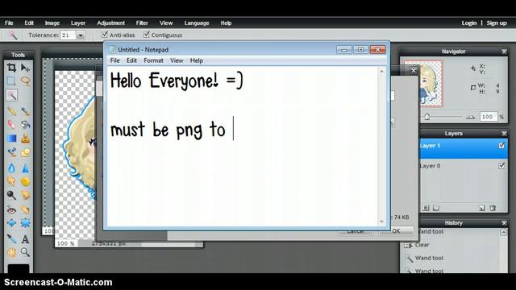Select the Brush tool

click(25, 111)
